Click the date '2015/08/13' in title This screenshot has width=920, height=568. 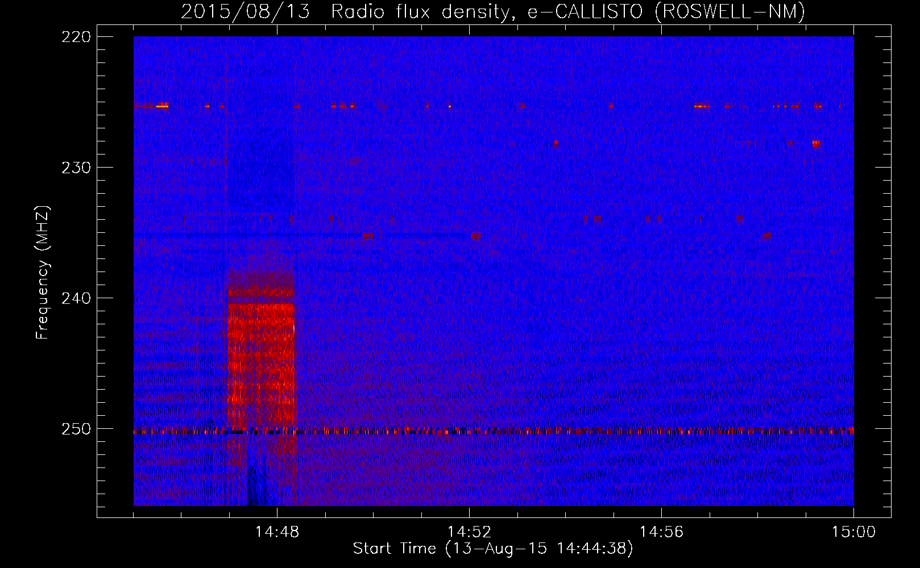point(245,11)
